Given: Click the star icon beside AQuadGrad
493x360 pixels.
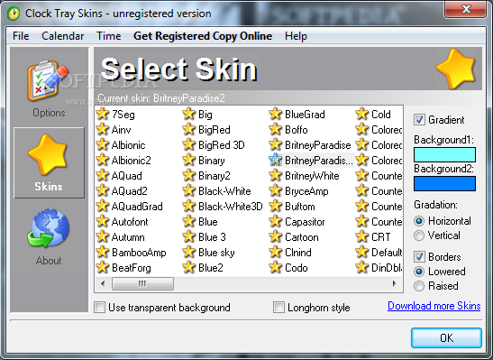Looking at the screenshot, I should pyautogui.click(x=103, y=206).
